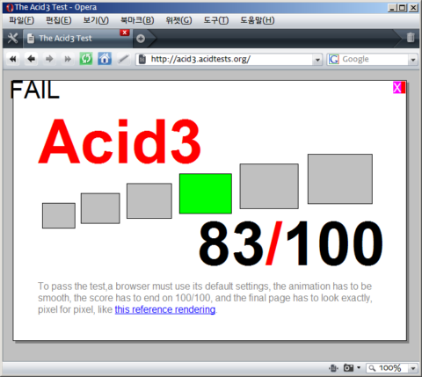Expand the address bar history dropdown
Screen dimensions: 422x377
317,60
